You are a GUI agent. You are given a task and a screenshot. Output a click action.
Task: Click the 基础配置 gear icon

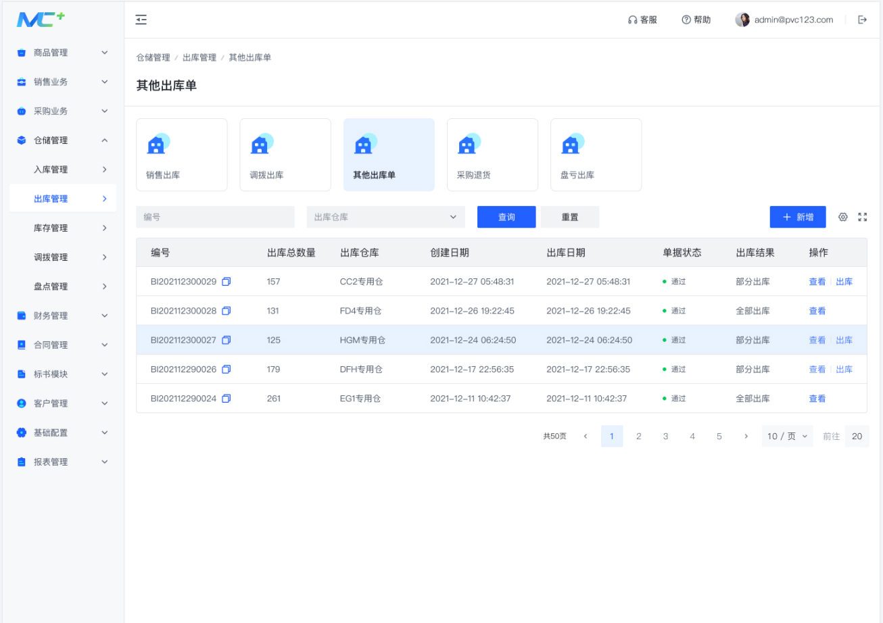pyautogui.click(x=22, y=432)
